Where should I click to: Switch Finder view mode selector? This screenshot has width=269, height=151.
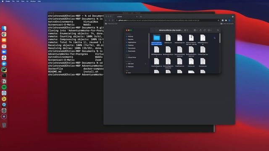pos(186,30)
